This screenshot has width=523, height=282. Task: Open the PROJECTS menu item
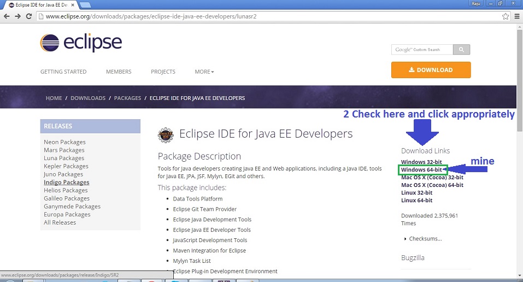(x=163, y=72)
